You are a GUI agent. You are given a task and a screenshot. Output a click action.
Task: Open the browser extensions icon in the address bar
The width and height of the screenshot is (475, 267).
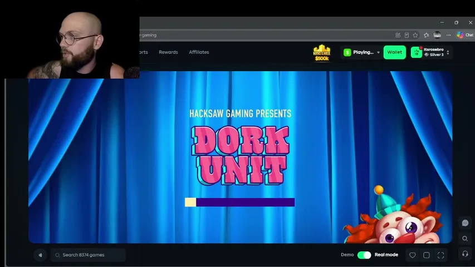(398, 35)
